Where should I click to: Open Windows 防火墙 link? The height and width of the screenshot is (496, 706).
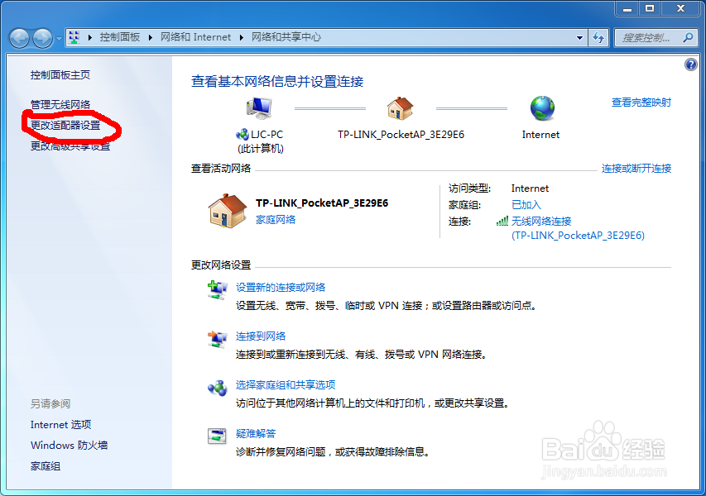pos(70,446)
